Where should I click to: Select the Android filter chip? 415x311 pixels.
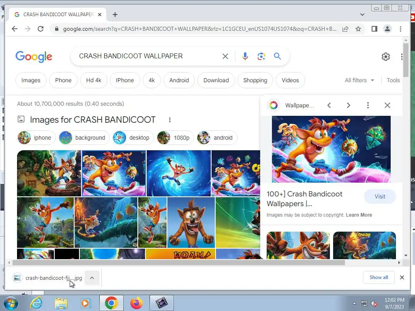(x=179, y=80)
